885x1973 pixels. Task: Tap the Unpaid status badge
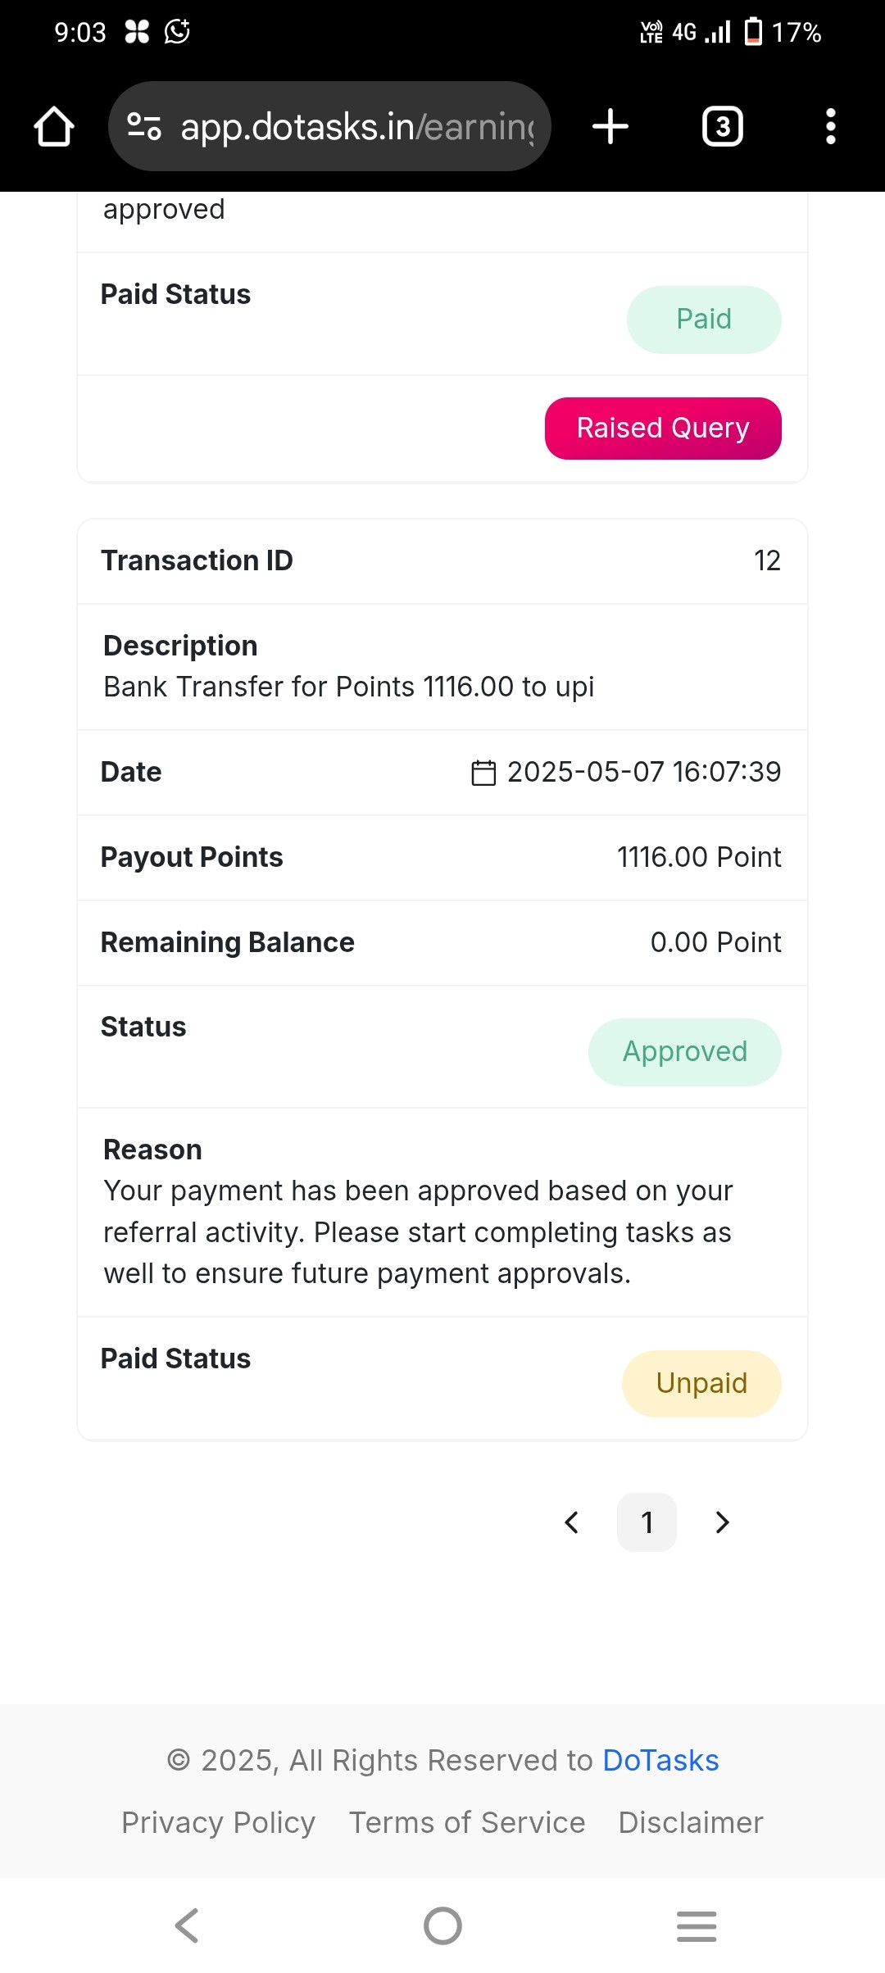701,1383
